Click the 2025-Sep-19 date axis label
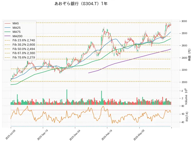This screenshot has width=193, height=143. [x=42, y=135]
